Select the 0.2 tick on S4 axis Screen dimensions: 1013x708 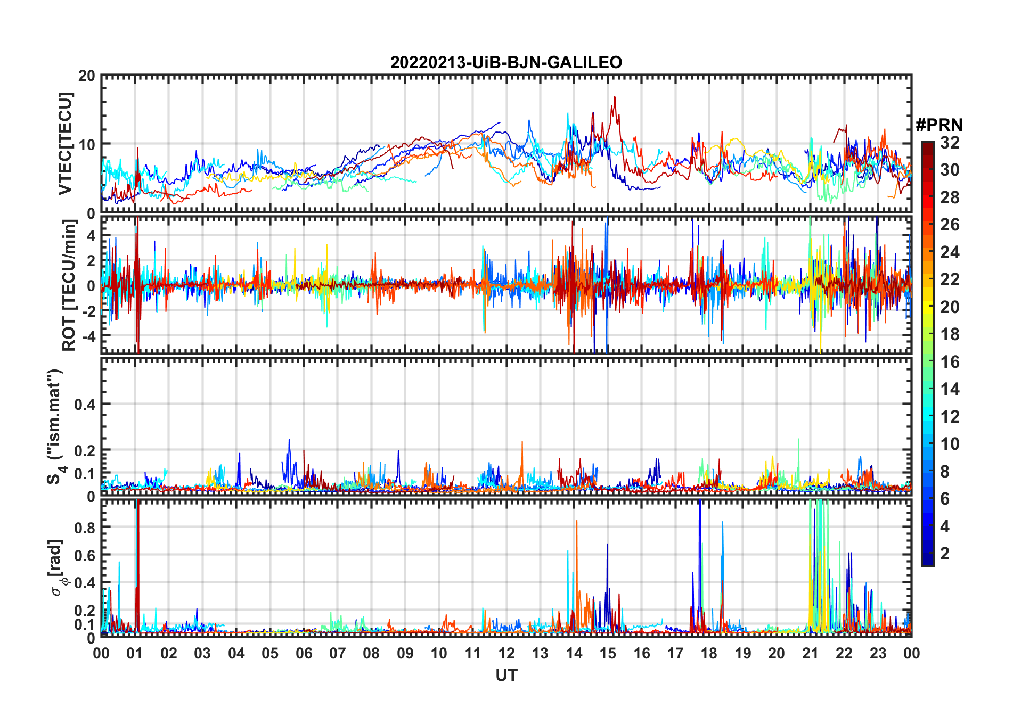tap(85, 450)
